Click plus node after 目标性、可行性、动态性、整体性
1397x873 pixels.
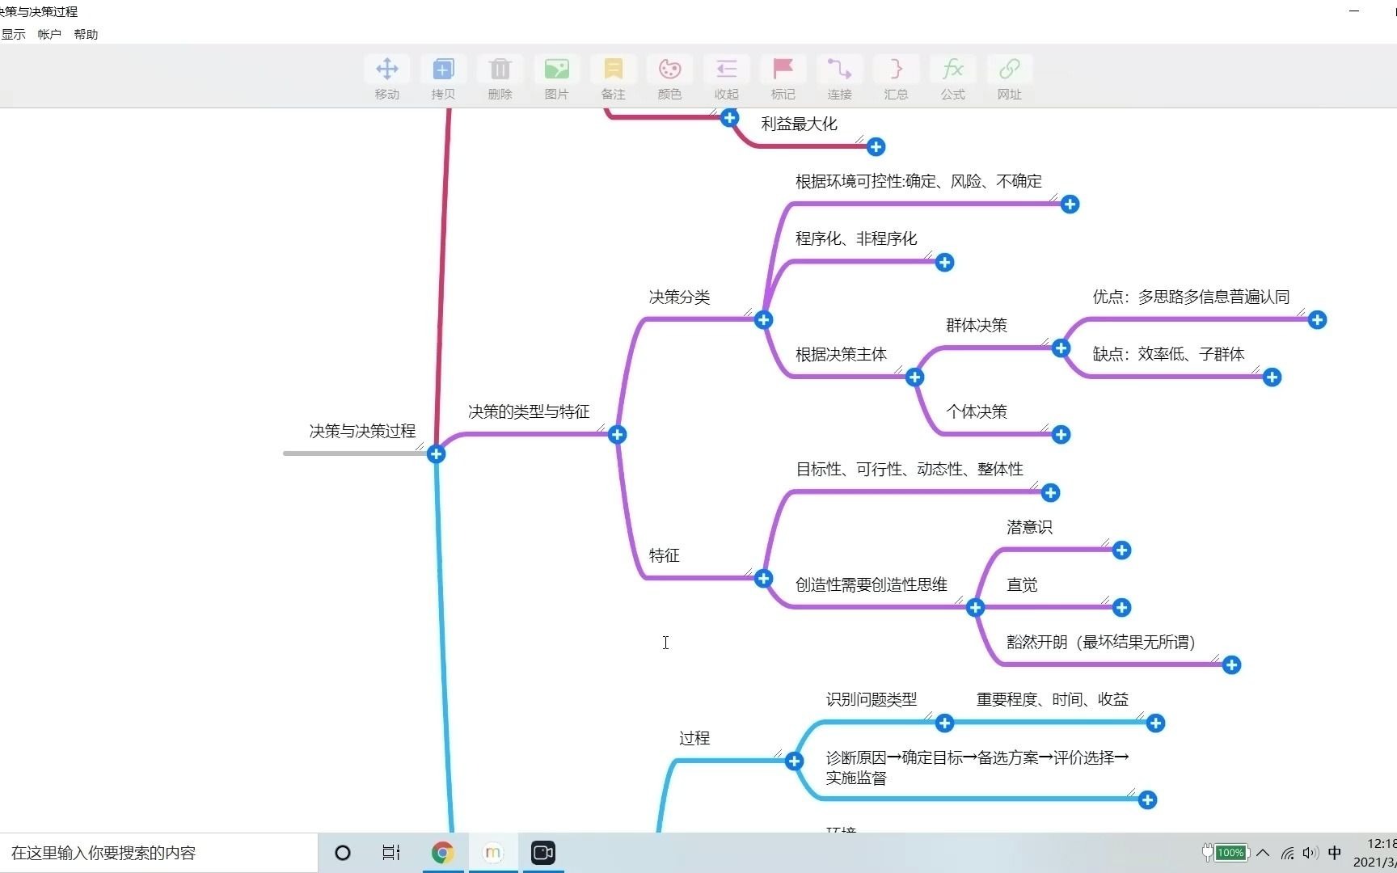pos(1050,493)
